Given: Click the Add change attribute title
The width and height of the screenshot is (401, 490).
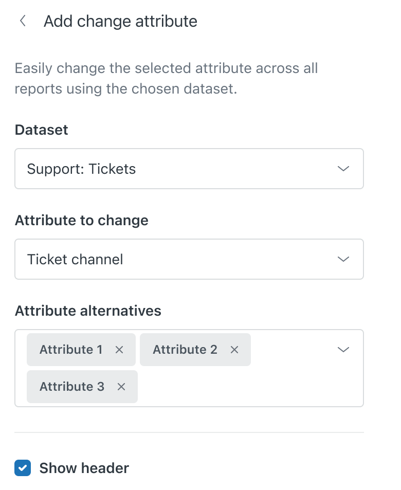Looking at the screenshot, I should (120, 21).
